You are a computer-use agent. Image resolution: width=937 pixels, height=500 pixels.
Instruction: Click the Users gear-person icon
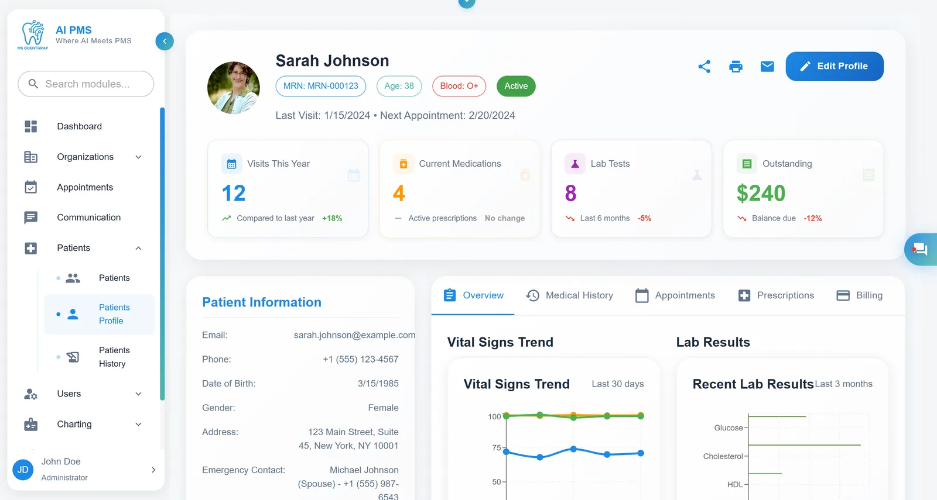pyautogui.click(x=31, y=394)
